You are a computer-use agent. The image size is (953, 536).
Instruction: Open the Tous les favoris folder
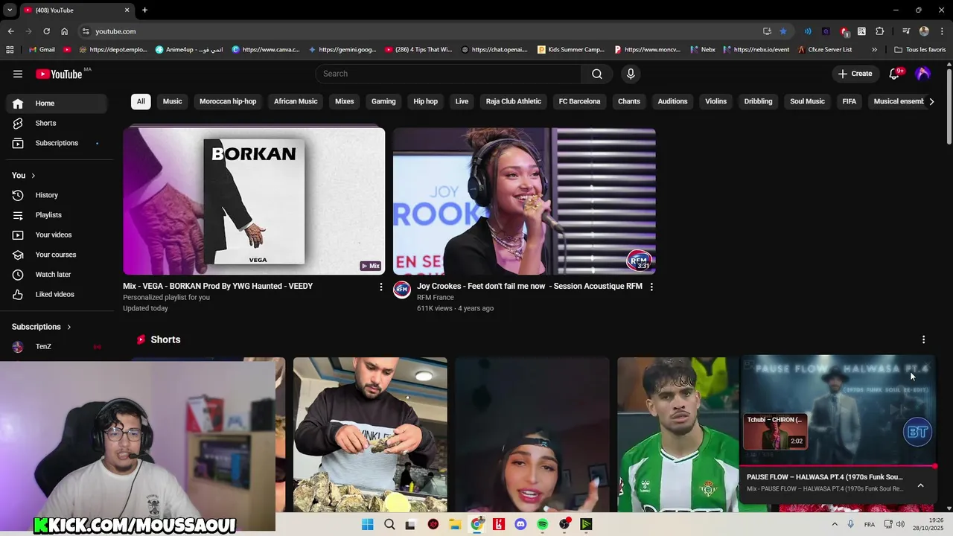920,50
